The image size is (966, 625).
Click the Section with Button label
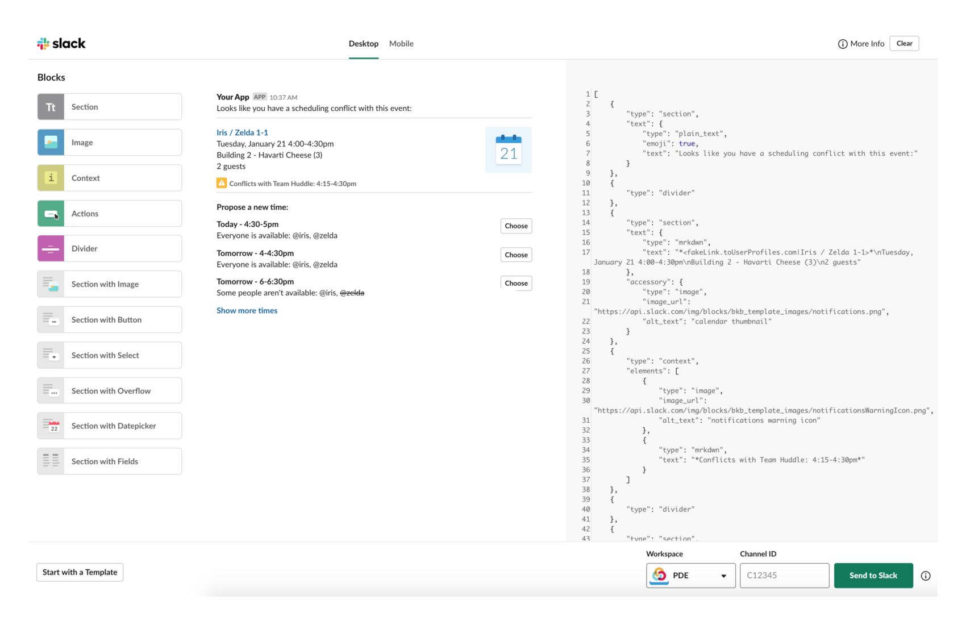point(107,320)
